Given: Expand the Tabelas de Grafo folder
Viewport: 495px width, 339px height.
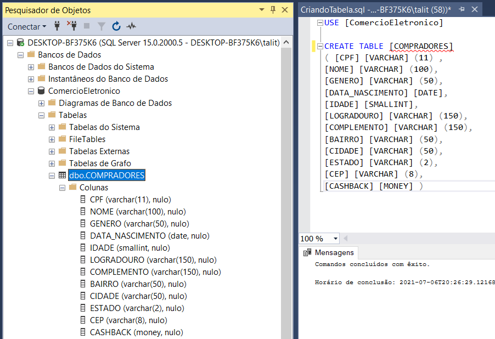Looking at the screenshot, I should 52,163.
